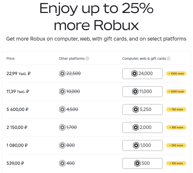Image resolution: width=193 pixels, height=173 pixels.
Task: Choose the 500 Robux package button
Action: [142, 163]
